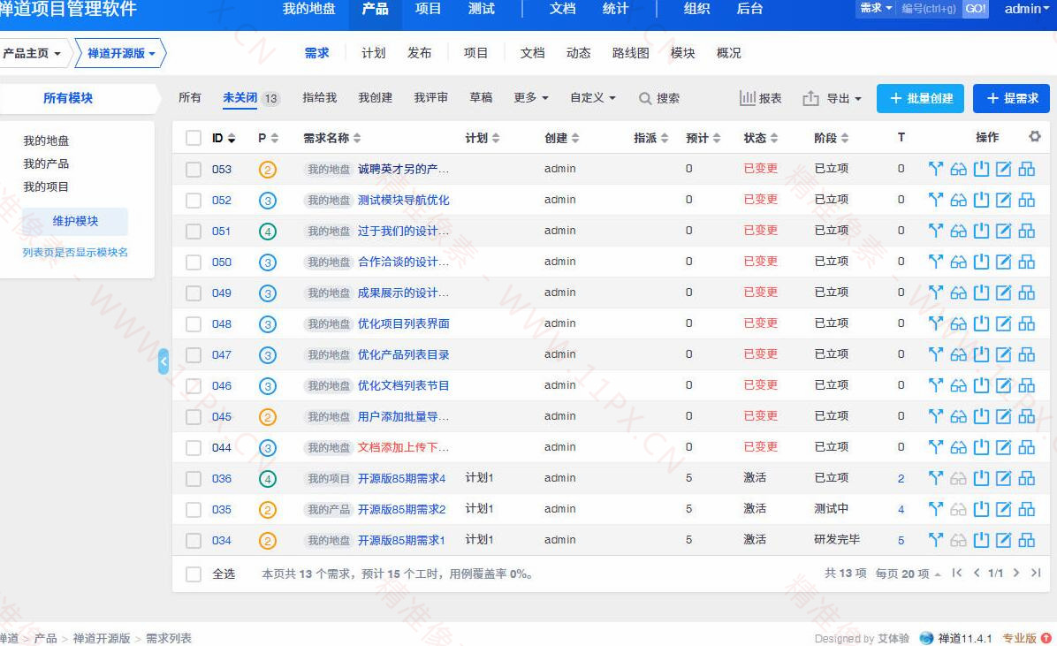Click the edit pencil icon for story 045
This screenshot has width=1057, height=646.
pos(1004,417)
